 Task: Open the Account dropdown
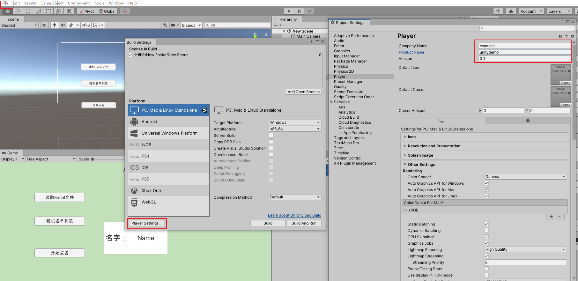click(x=531, y=11)
